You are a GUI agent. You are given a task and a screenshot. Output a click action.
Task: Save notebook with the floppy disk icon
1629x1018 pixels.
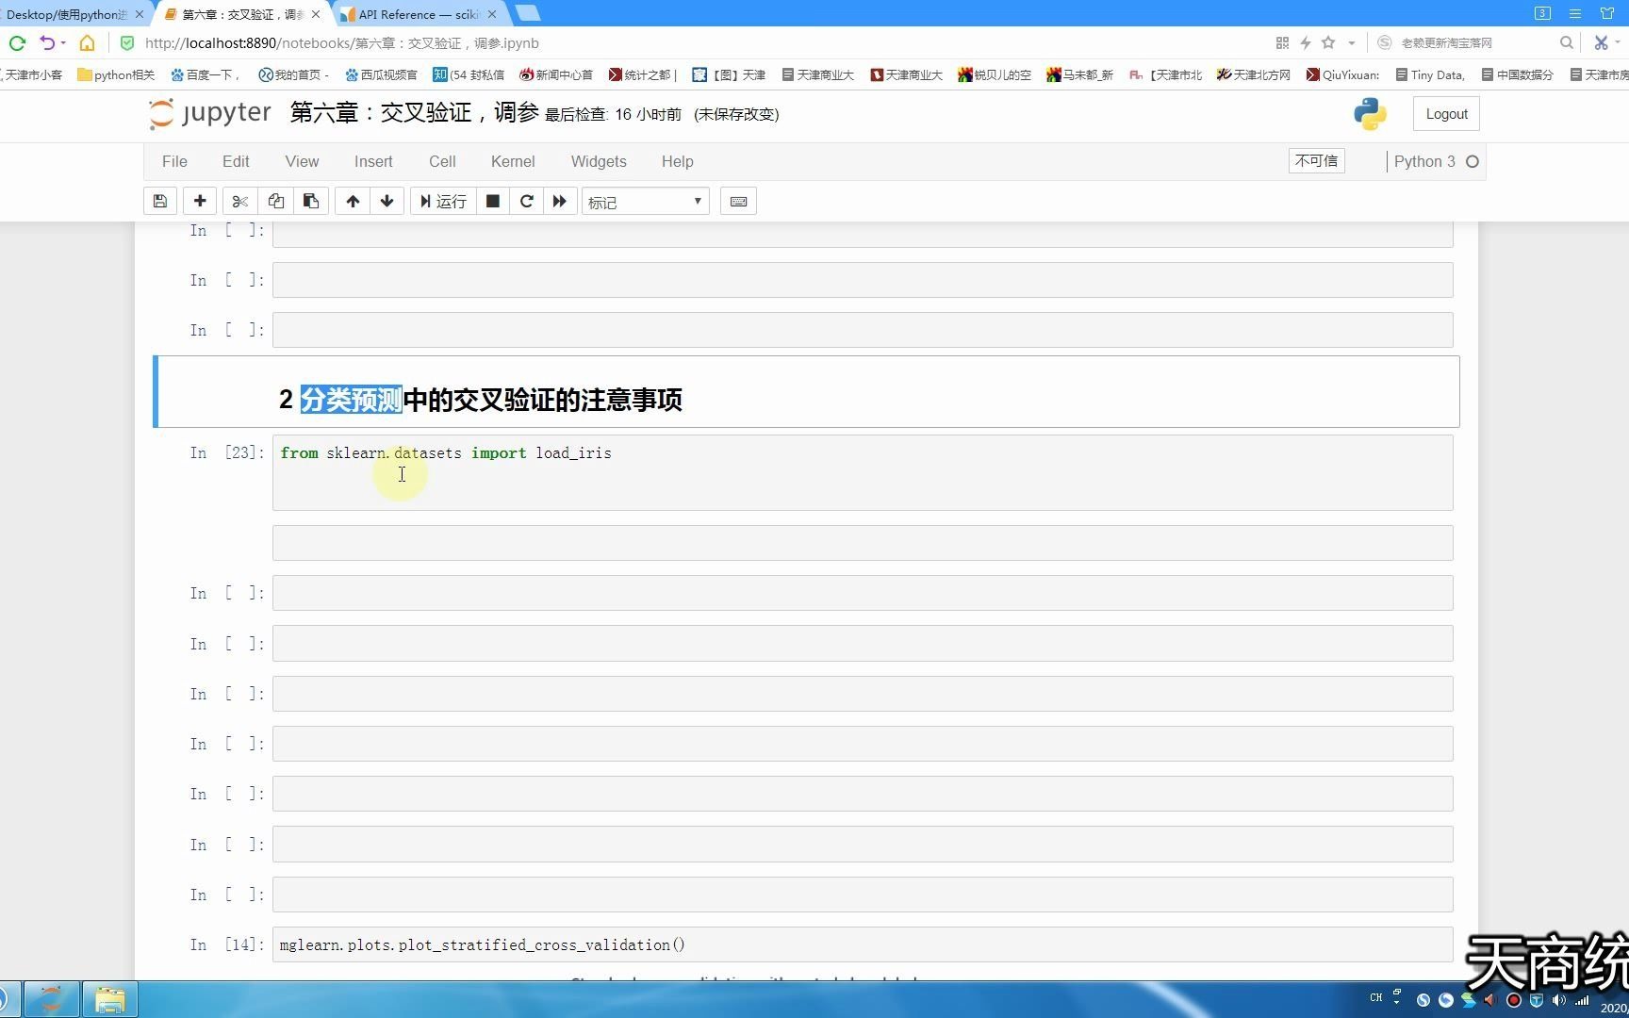pos(160,201)
